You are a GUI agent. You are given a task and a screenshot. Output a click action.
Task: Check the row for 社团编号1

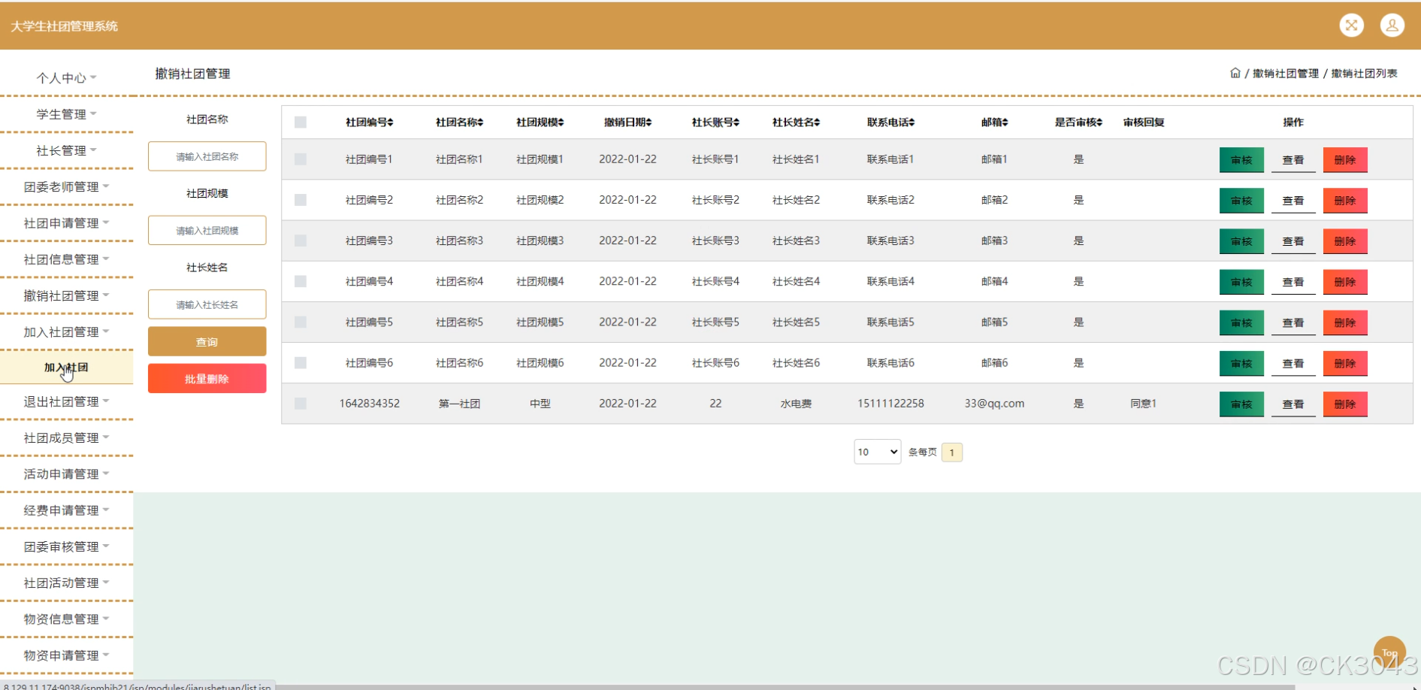(301, 159)
